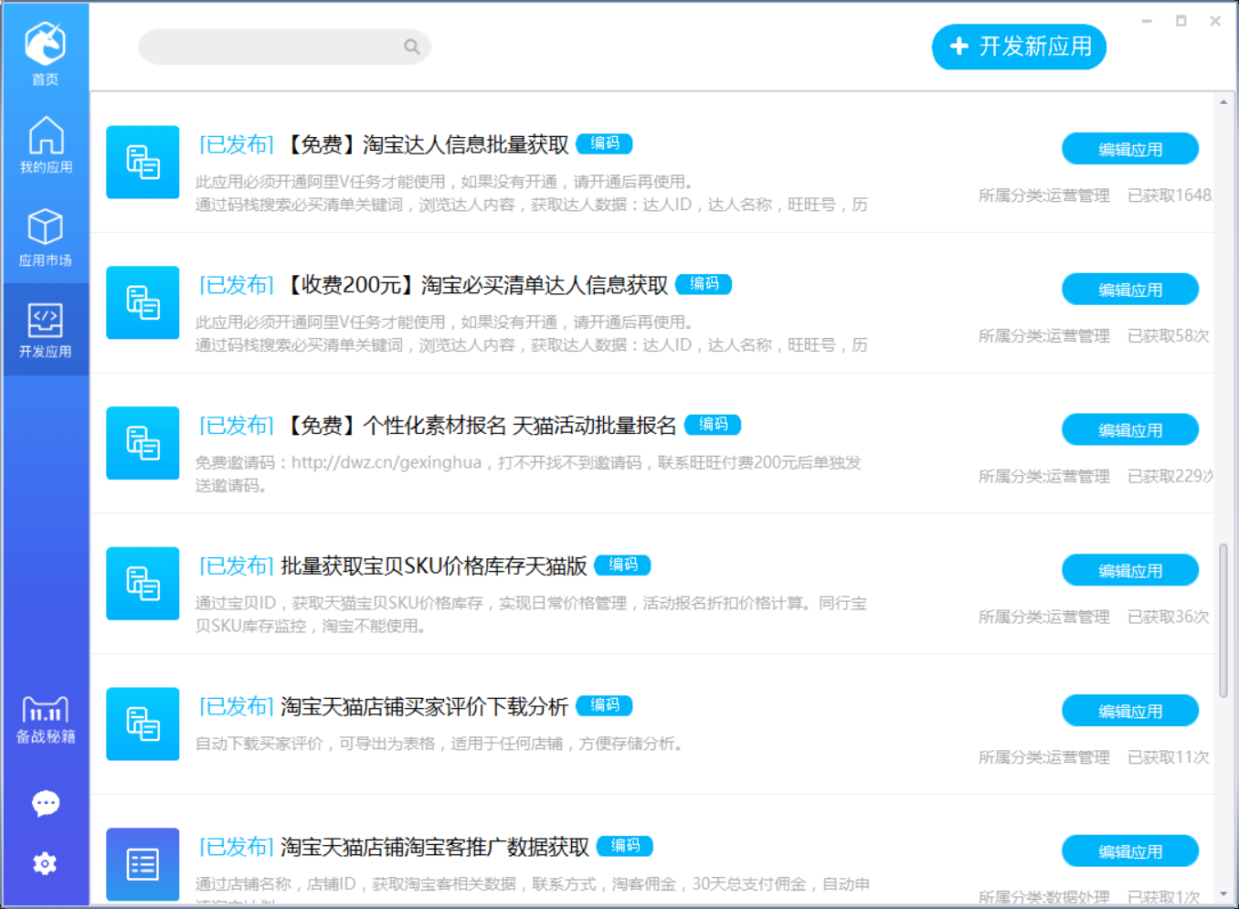Click 编辑应用 for 个性化素材报名 天猫活动批量报名
Image resolution: width=1239 pixels, height=909 pixels.
1130,430
